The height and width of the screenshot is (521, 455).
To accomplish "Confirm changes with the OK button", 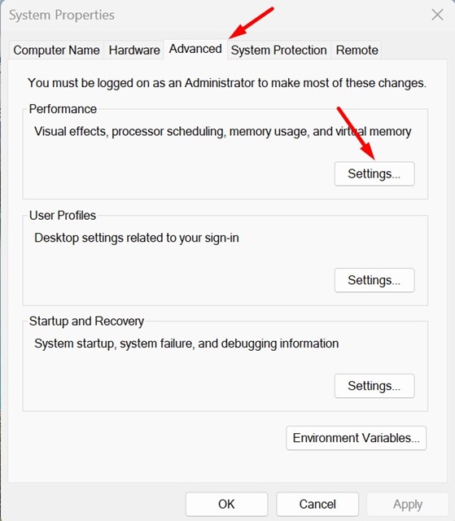I will tap(226, 504).
